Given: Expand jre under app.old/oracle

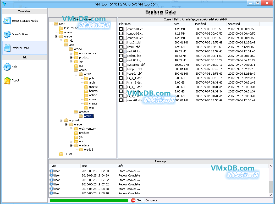Looking at the screenshot, I should [x=71, y=137].
